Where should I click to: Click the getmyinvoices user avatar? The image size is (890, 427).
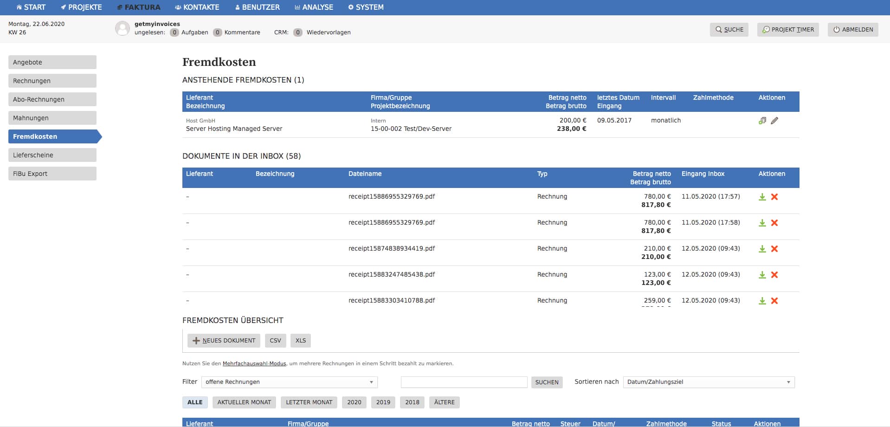123,28
